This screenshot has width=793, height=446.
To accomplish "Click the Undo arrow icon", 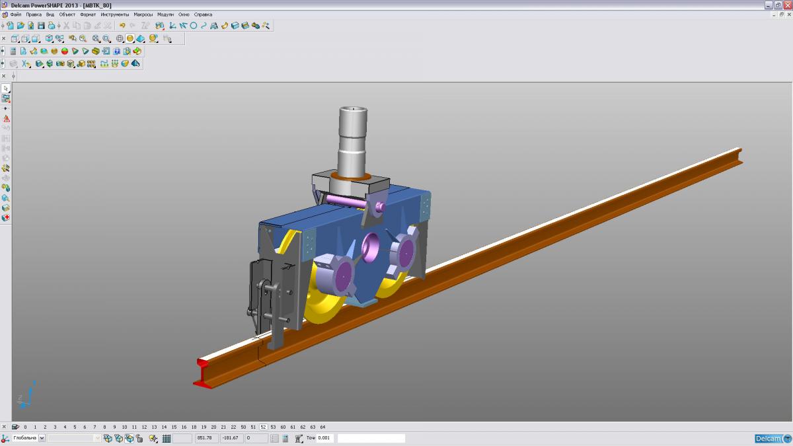I will [x=122, y=25].
